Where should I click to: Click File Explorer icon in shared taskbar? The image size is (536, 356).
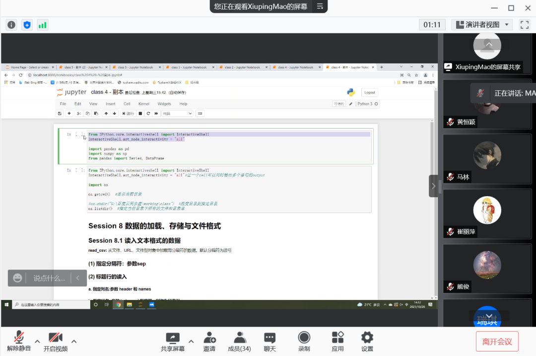pyautogui.click(x=129, y=304)
